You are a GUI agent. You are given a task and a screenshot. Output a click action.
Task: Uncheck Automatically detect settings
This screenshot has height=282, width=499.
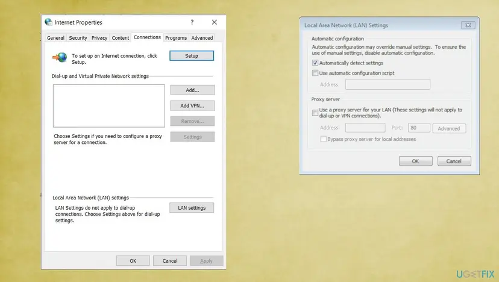click(x=315, y=63)
